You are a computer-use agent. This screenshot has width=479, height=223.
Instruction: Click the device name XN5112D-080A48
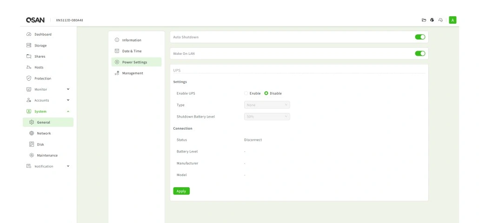pyautogui.click(x=69, y=20)
